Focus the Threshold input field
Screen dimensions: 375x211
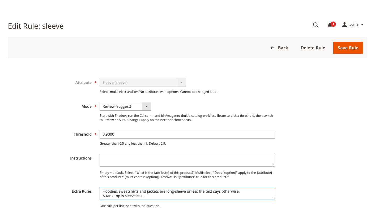pos(187,134)
